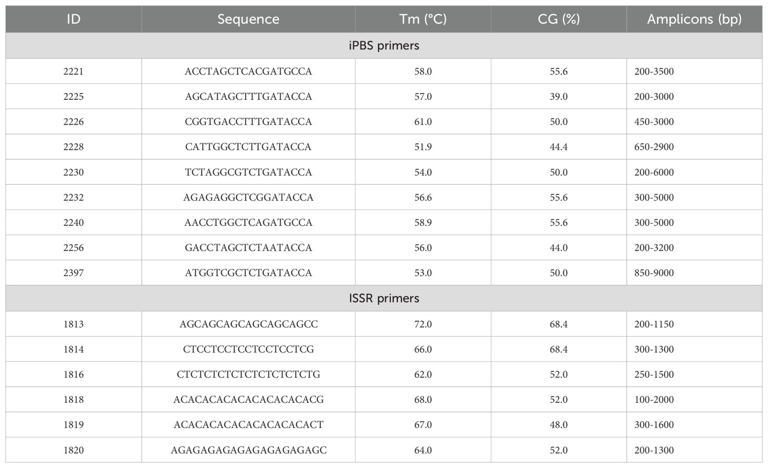Click amplicon range 850-9000
The image size is (768, 468).
(x=654, y=273)
